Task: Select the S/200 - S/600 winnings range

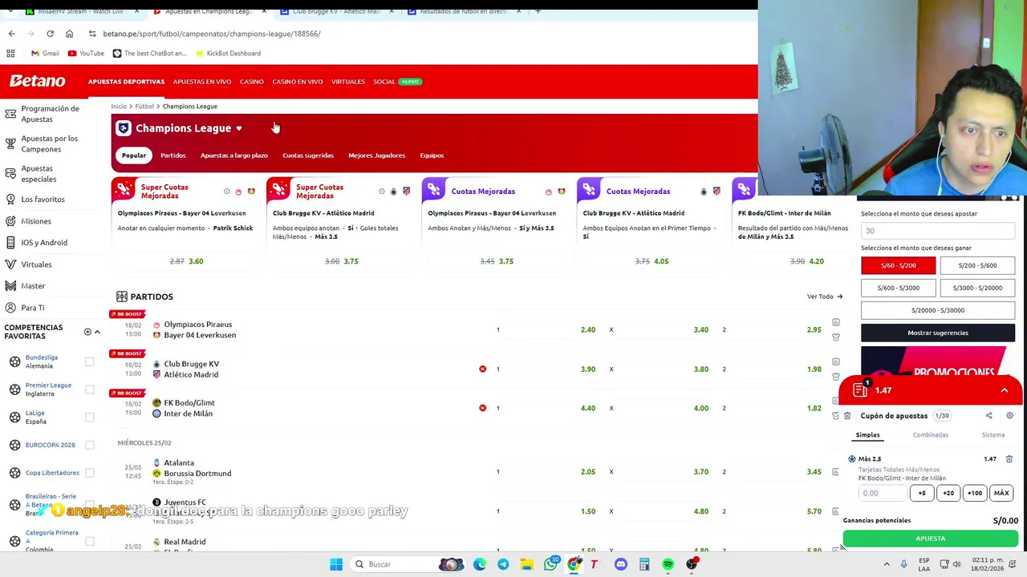Action: tap(977, 265)
